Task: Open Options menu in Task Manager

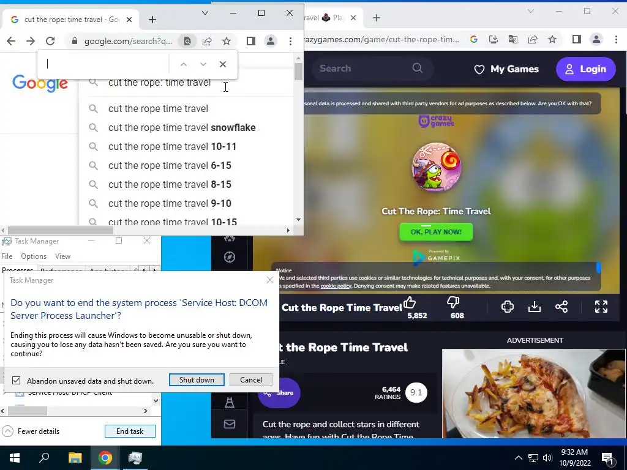Action: 34,256
